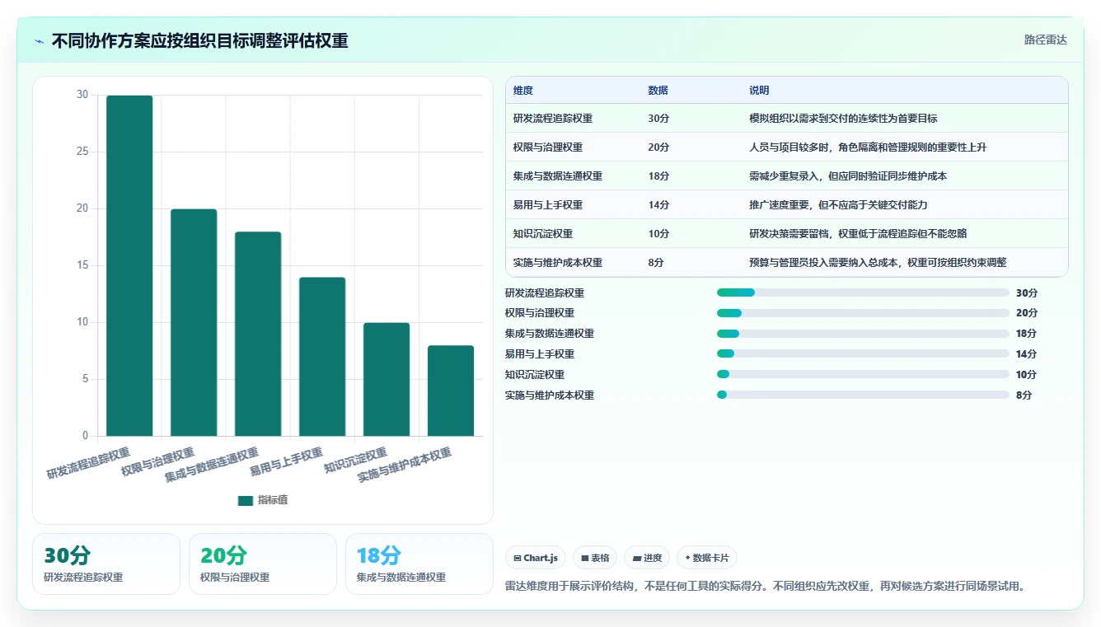Click the 易用与上手权重 bar in the chart
Image resolution: width=1101 pixels, height=627 pixels.
(322, 357)
